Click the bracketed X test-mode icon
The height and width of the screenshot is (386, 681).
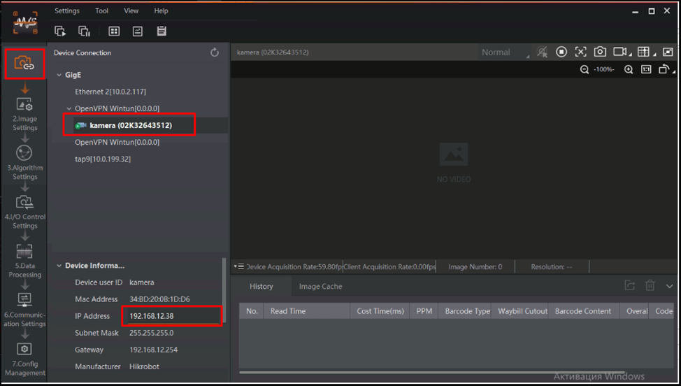pyautogui.click(x=581, y=52)
